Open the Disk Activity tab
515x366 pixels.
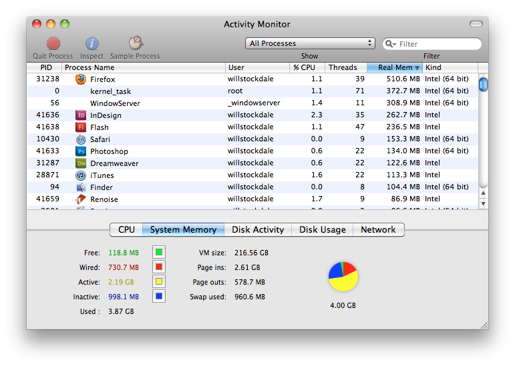point(258,229)
